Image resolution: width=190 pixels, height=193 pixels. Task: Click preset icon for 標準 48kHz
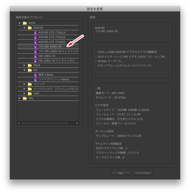(35, 75)
